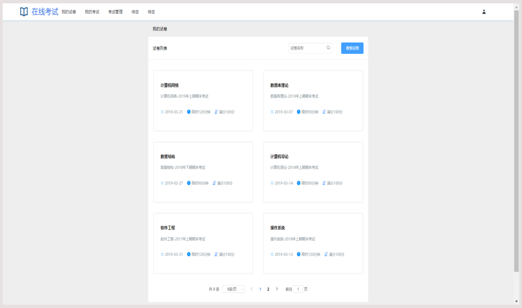The image size is (522, 308).
Task: Click description 软件工程-2017年上期期末考试
Action: tap(183, 239)
